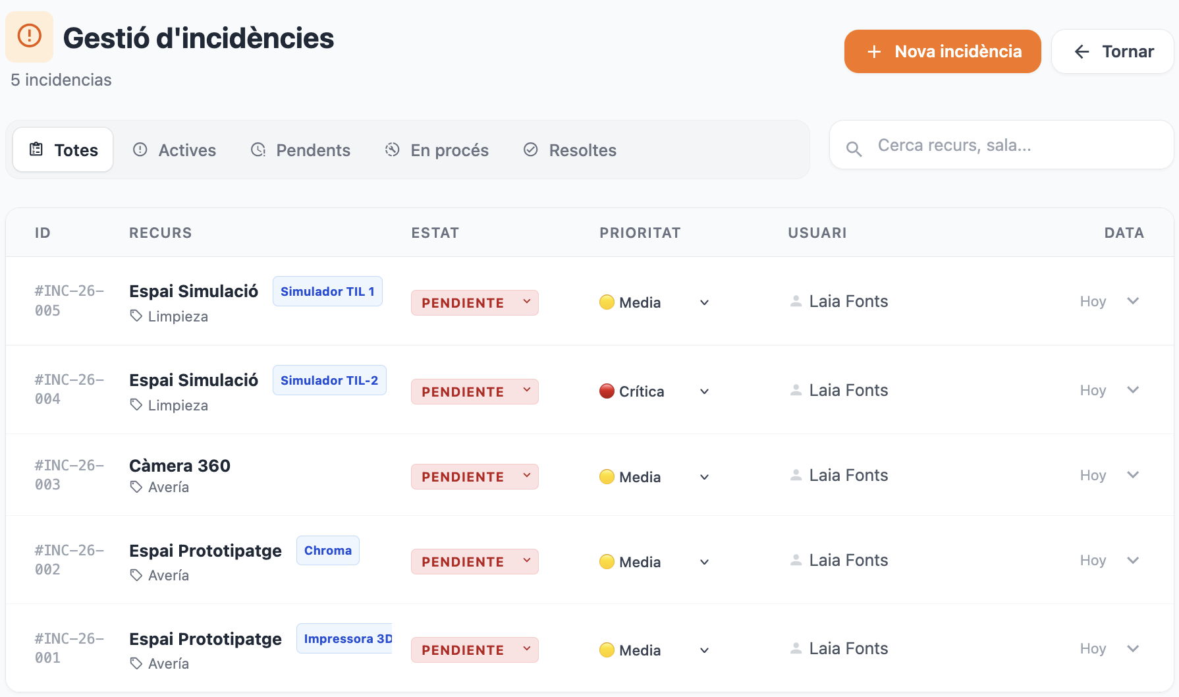Viewport: 1179px width, 697px height.
Task: Select the Totes tab
Action: point(63,150)
